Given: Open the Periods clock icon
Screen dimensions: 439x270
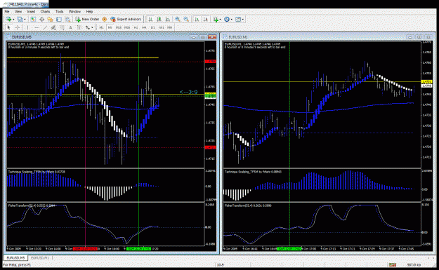Looking at the screenshot, I should pyautogui.click(x=227, y=20).
